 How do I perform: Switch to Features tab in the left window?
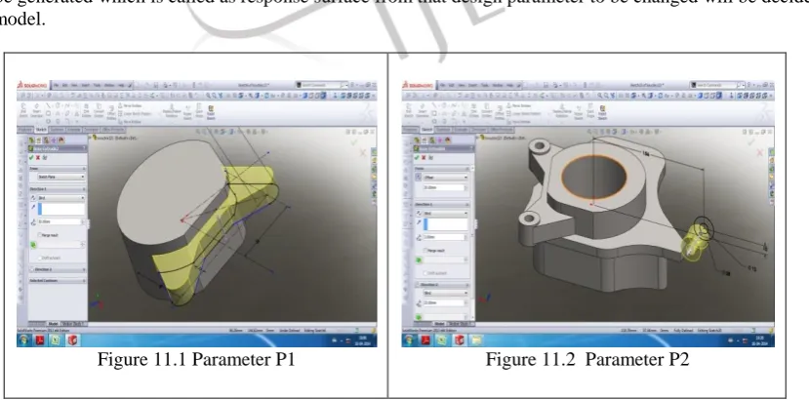pyautogui.click(x=25, y=130)
